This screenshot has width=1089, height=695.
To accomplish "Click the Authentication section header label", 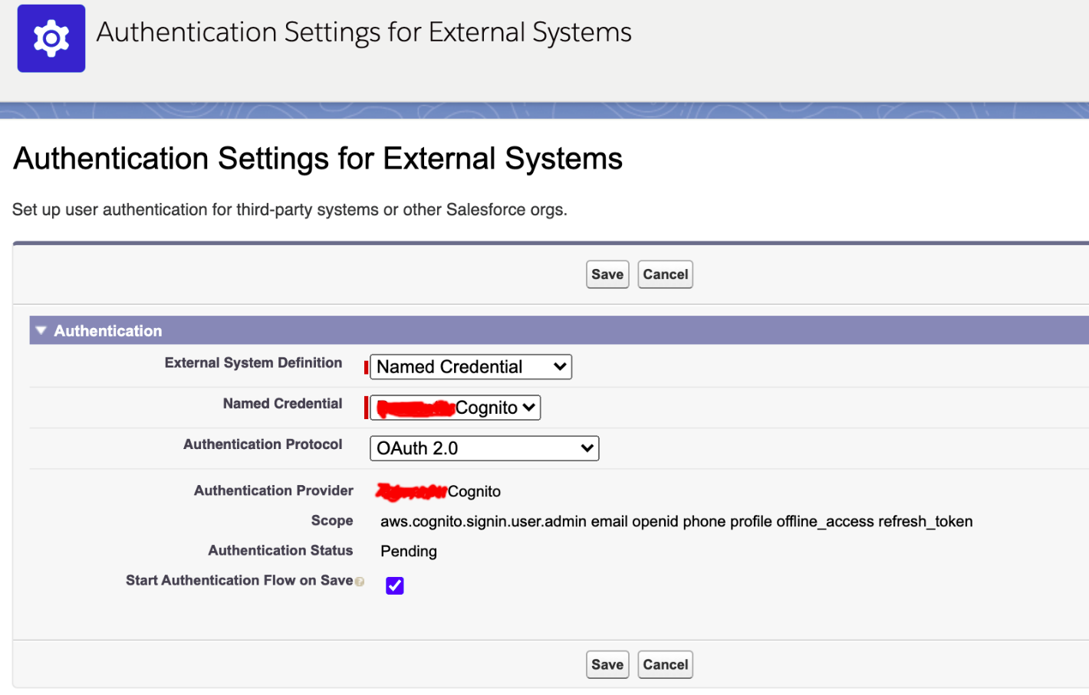I will pos(108,331).
